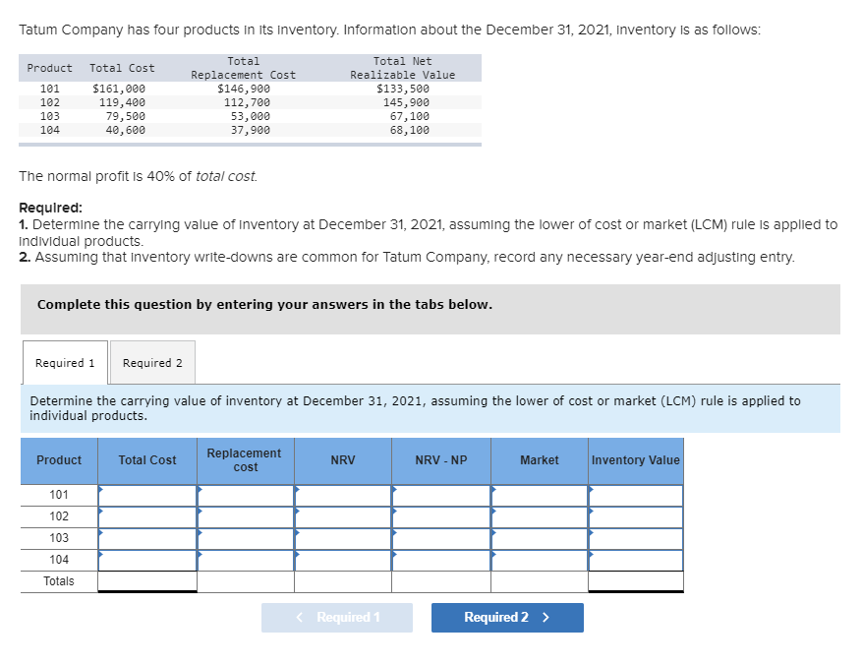This screenshot has width=862, height=665.
Task: Select Total Cost input for product 103
Action: pyautogui.click(x=147, y=538)
